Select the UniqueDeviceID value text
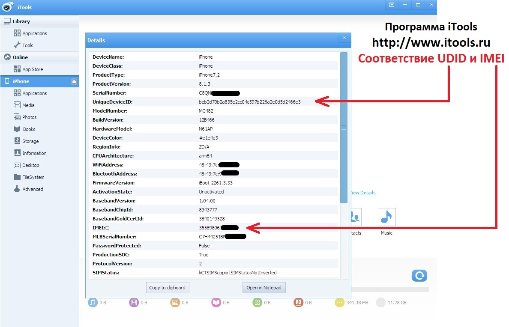Image resolution: width=509 pixels, height=327 pixels. (x=250, y=102)
